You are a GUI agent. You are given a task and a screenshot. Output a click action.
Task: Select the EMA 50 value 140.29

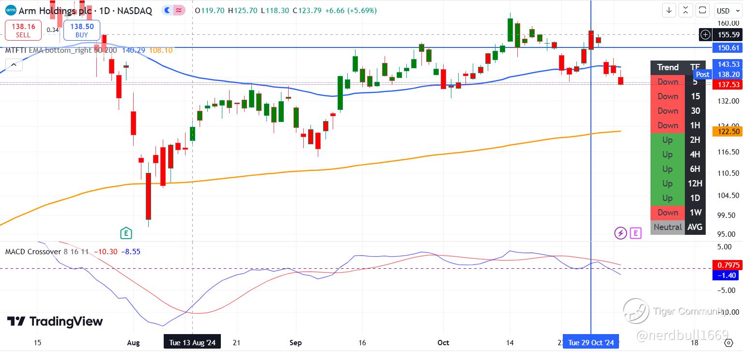click(x=134, y=50)
